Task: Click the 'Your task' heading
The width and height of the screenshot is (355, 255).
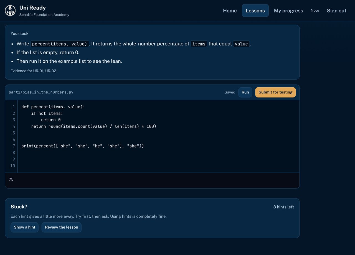Action: (x=19, y=34)
